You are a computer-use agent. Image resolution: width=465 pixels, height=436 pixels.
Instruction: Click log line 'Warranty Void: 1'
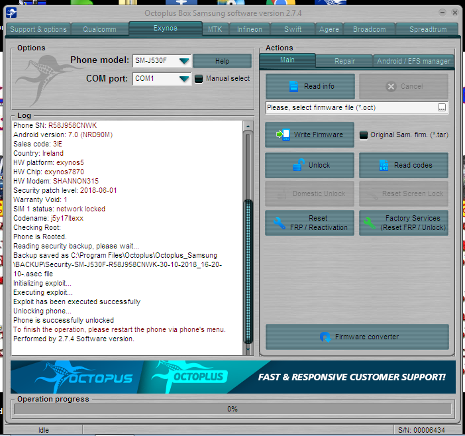click(x=40, y=199)
